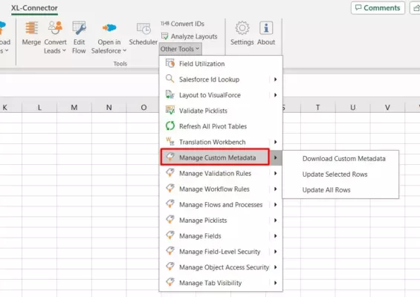Select column T header
Image resolution: width=420 pixels, height=297 pixels.
click(x=318, y=108)
